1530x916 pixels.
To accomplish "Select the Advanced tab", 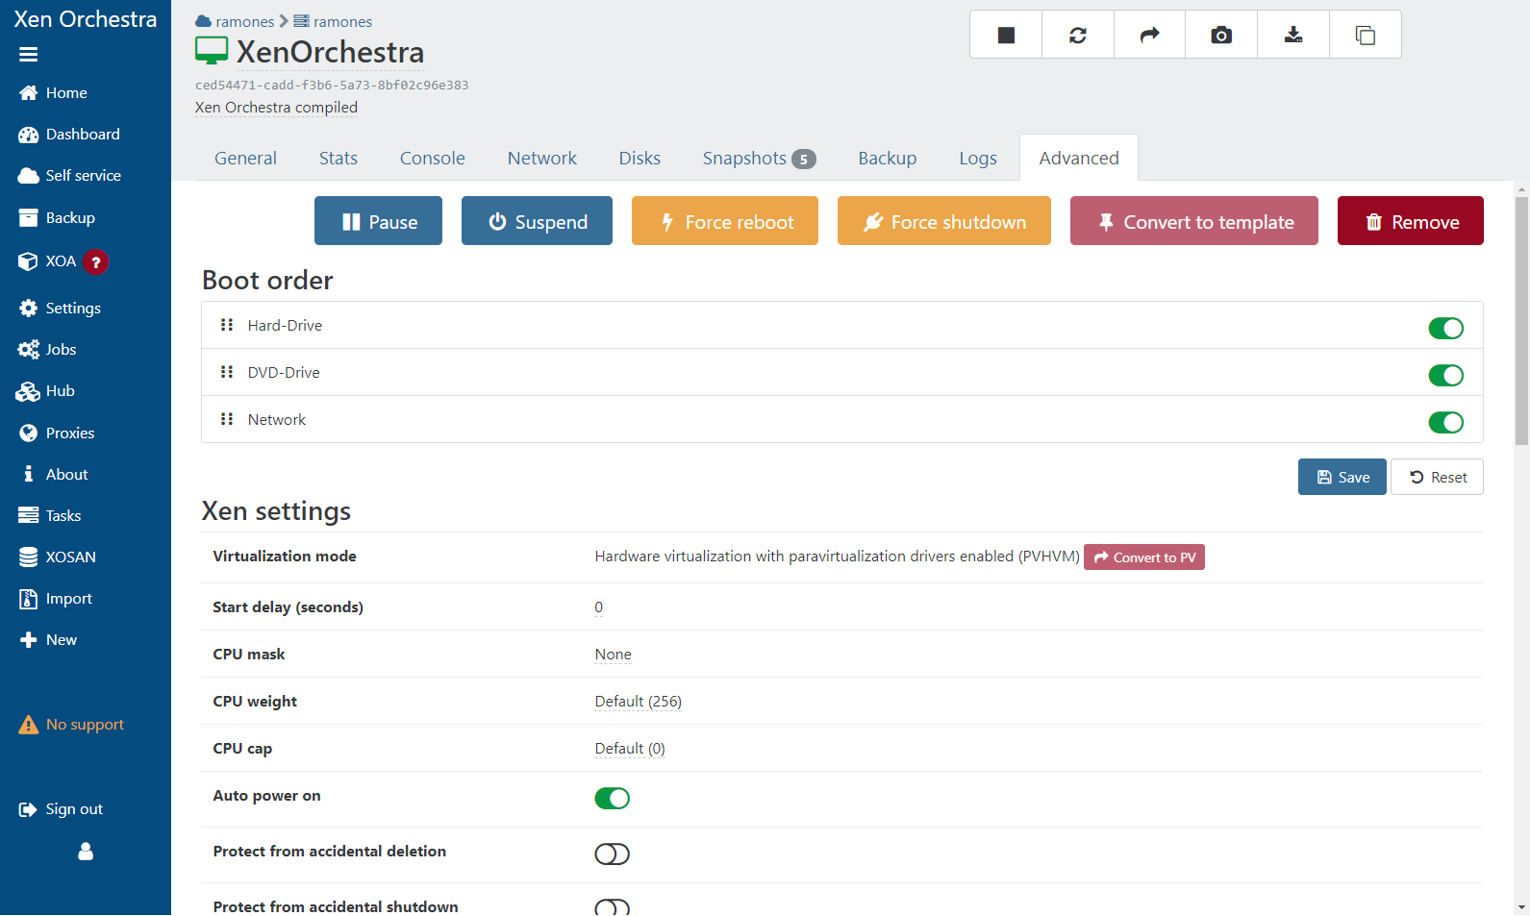I will point(1079,159).
